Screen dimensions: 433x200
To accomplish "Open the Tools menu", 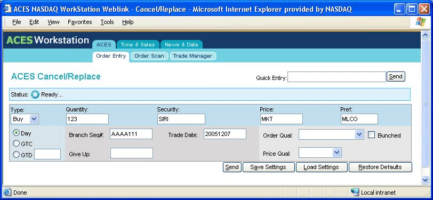I will click(x=107, y=22).
